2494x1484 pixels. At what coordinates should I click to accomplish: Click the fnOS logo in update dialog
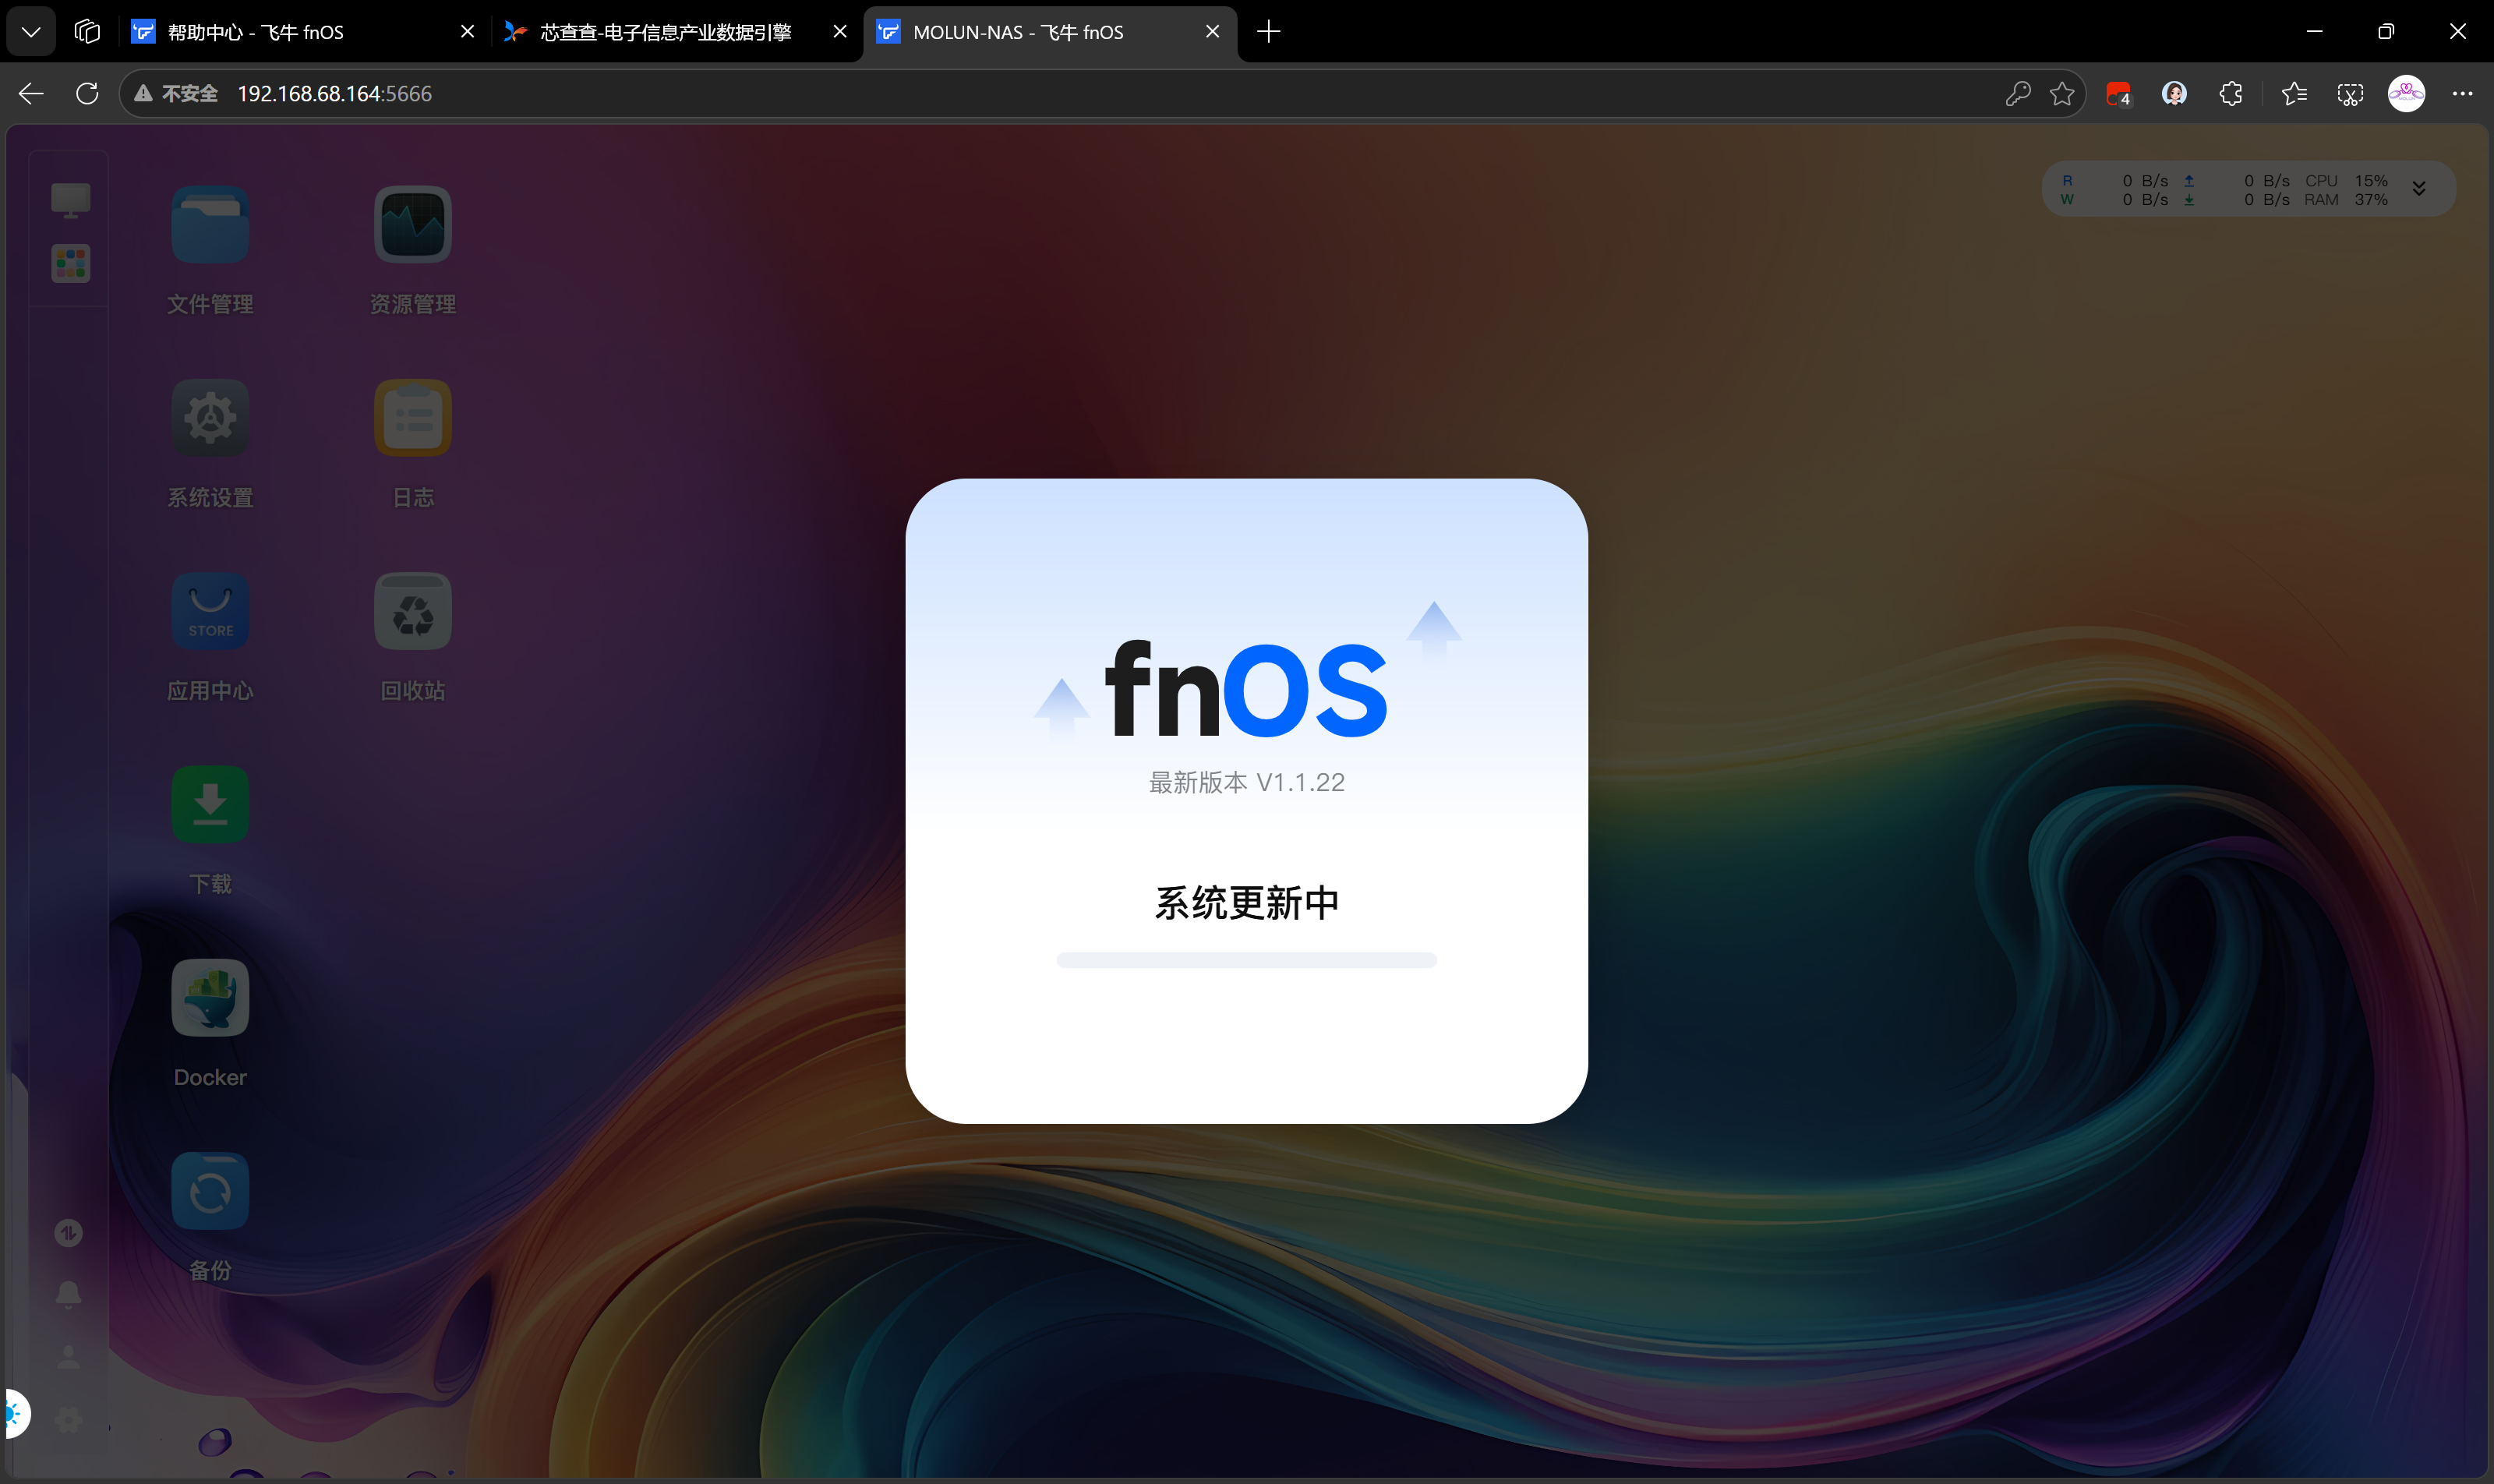click(1246, 689)
